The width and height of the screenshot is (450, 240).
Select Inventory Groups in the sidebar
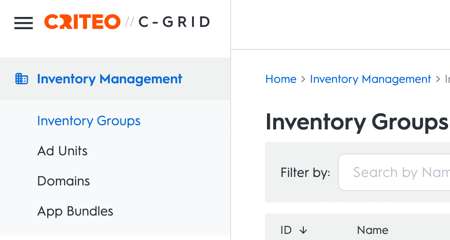[x=89, y=121]
